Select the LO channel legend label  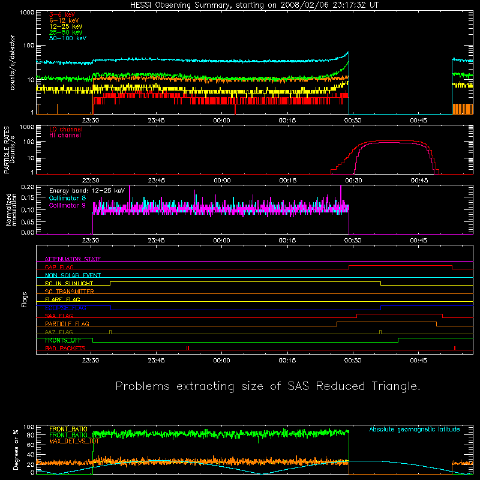click(66, 129)
